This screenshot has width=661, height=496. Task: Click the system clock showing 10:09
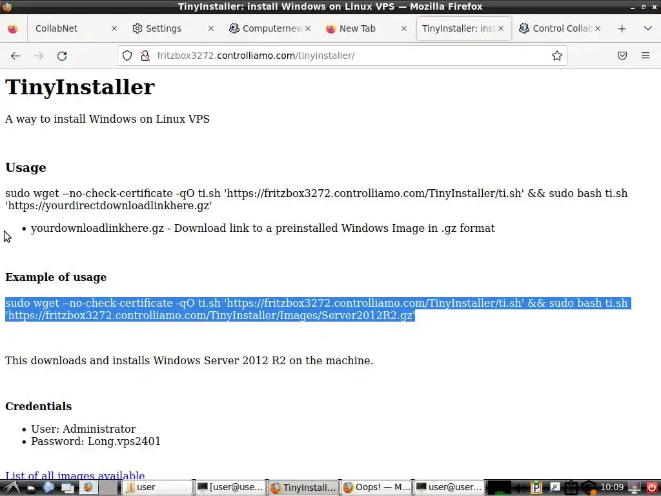[x=612, y=488]
